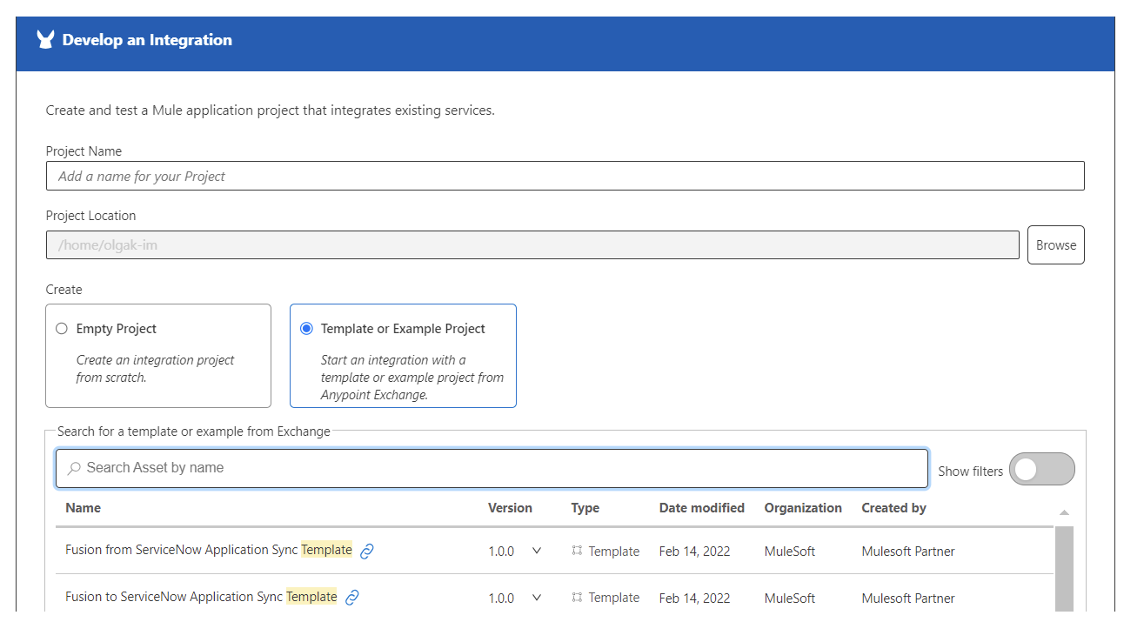Select the Template or Example Project option
1144x622 pixels.
(x=306, y=328)
